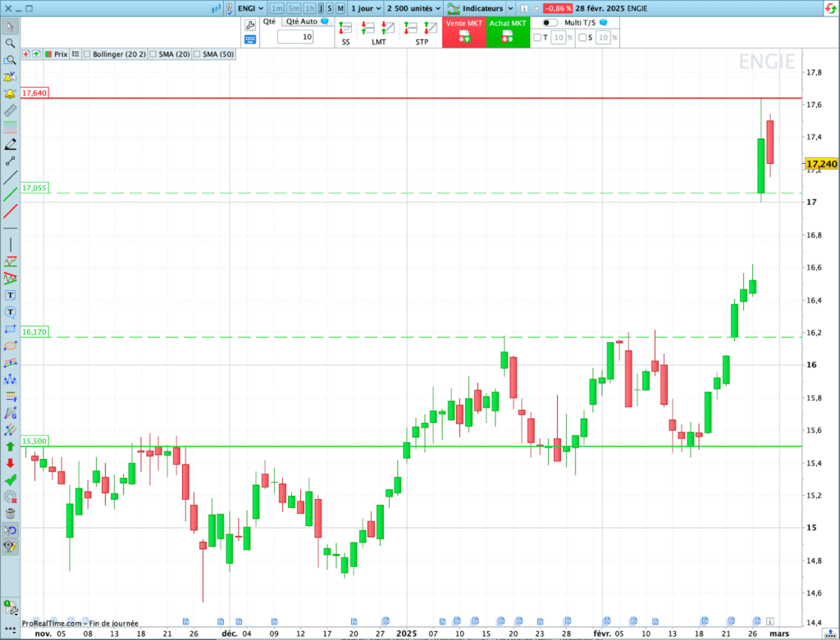
Task: Switch on the Multi T/S toggle
Action: coord(550,22)
